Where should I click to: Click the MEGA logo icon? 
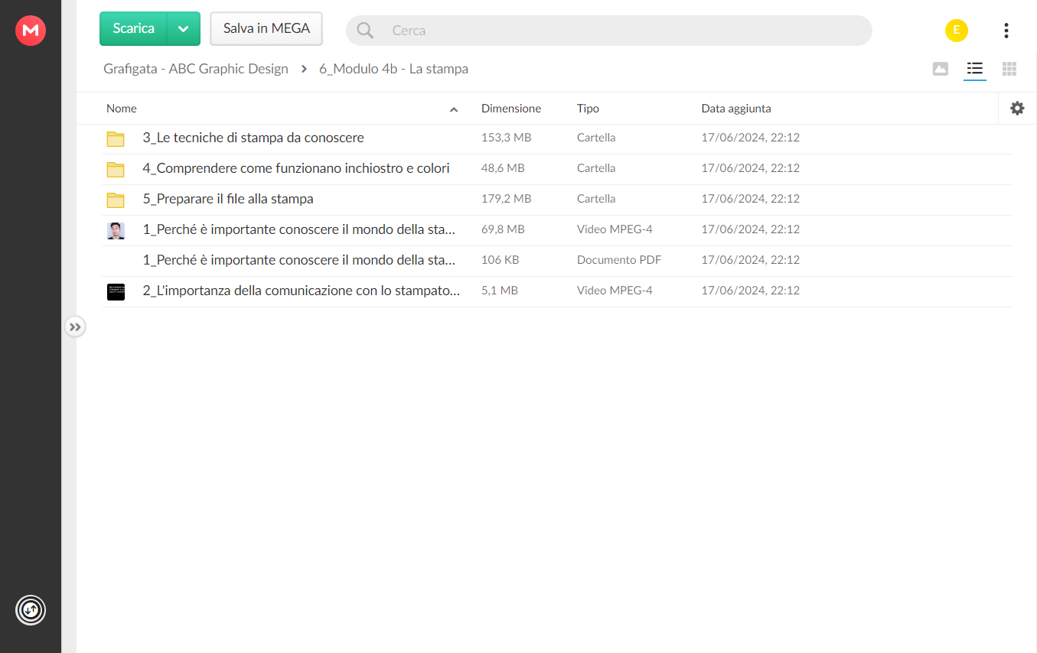pos(31,31)
